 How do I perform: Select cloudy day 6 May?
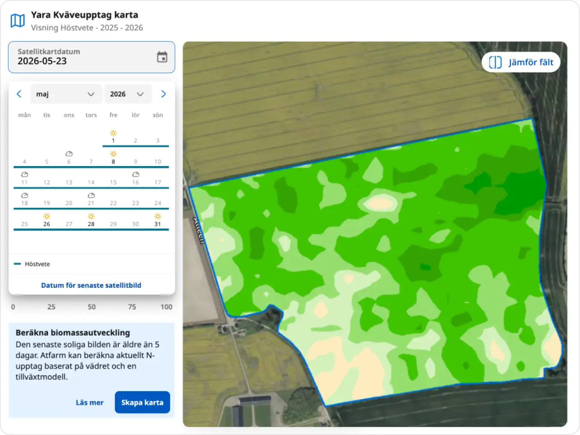click(69, 158)
